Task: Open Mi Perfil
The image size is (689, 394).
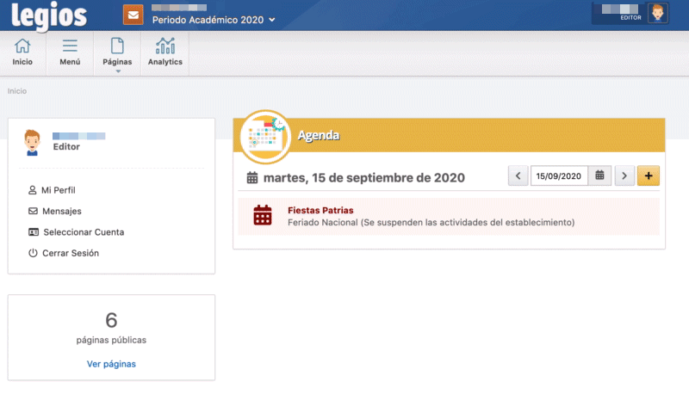Action: (x=52, y=190)
